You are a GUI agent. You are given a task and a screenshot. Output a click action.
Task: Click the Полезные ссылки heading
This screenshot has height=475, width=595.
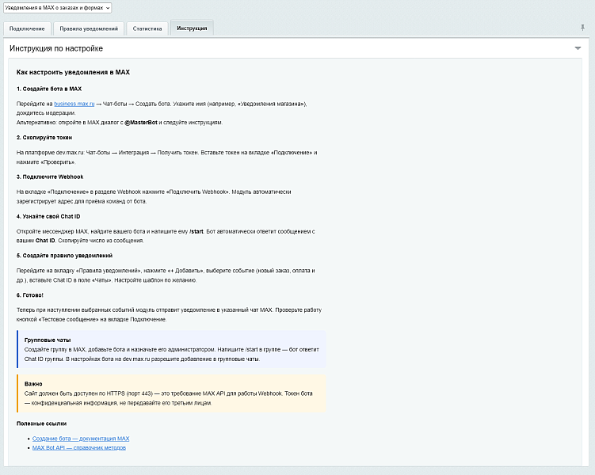40,424
